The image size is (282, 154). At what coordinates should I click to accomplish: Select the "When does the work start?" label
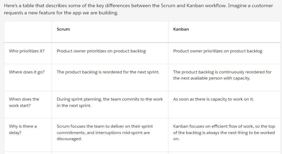[24, 102]
